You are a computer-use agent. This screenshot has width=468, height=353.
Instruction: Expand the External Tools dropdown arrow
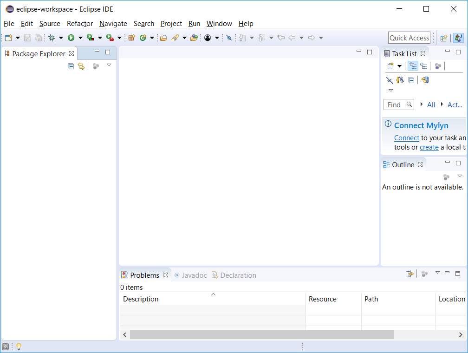tap(119, 38)
